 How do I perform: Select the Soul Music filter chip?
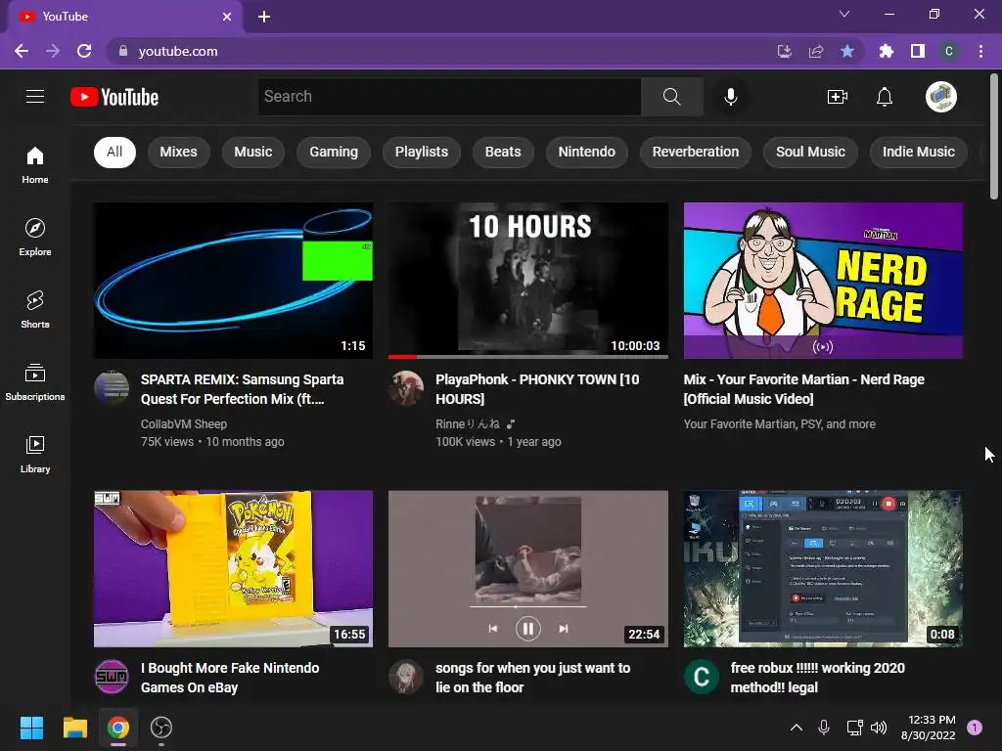click(810, 152)
